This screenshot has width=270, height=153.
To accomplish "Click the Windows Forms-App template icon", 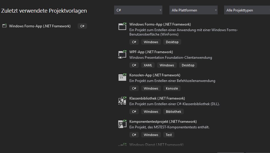I will (122, 26).
